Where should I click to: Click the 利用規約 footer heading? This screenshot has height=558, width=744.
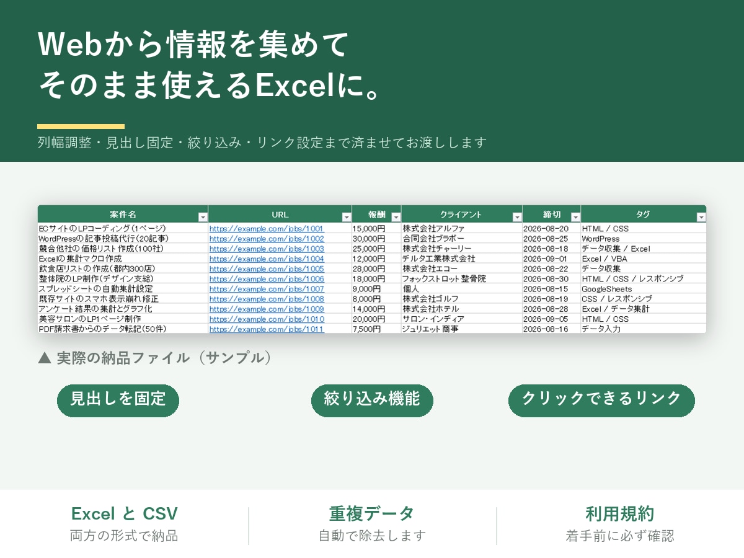tap(620, 514)
